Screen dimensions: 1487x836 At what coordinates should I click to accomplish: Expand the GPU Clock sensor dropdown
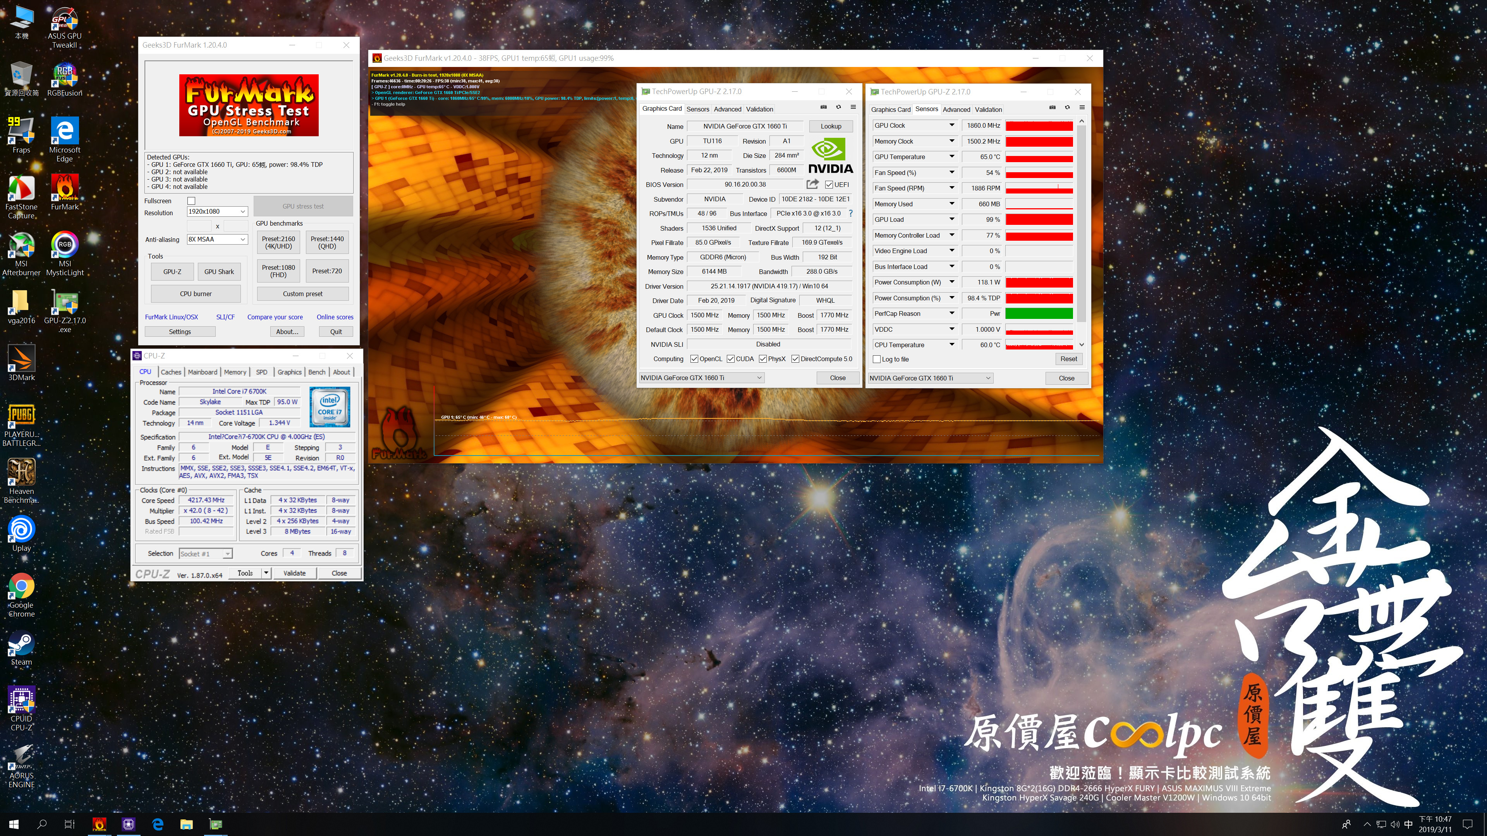(x=952, y=125)
